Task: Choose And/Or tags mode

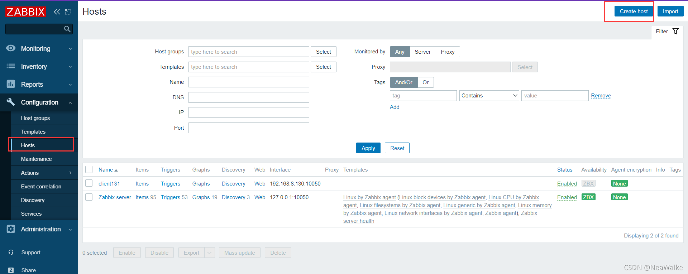Action: coord(403,82)
